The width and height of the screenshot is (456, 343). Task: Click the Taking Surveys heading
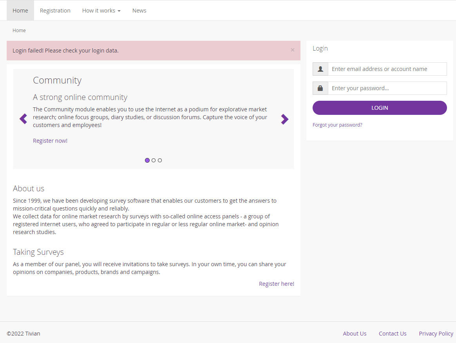[x=38, y=252]
